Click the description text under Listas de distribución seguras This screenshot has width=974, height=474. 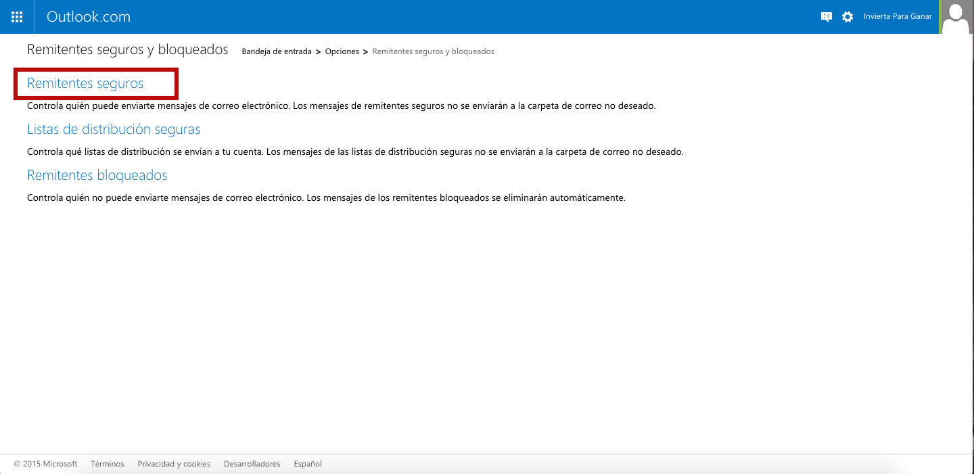tap(355, 152)
